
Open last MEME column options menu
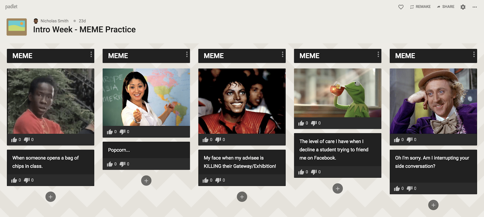point(474,54)
